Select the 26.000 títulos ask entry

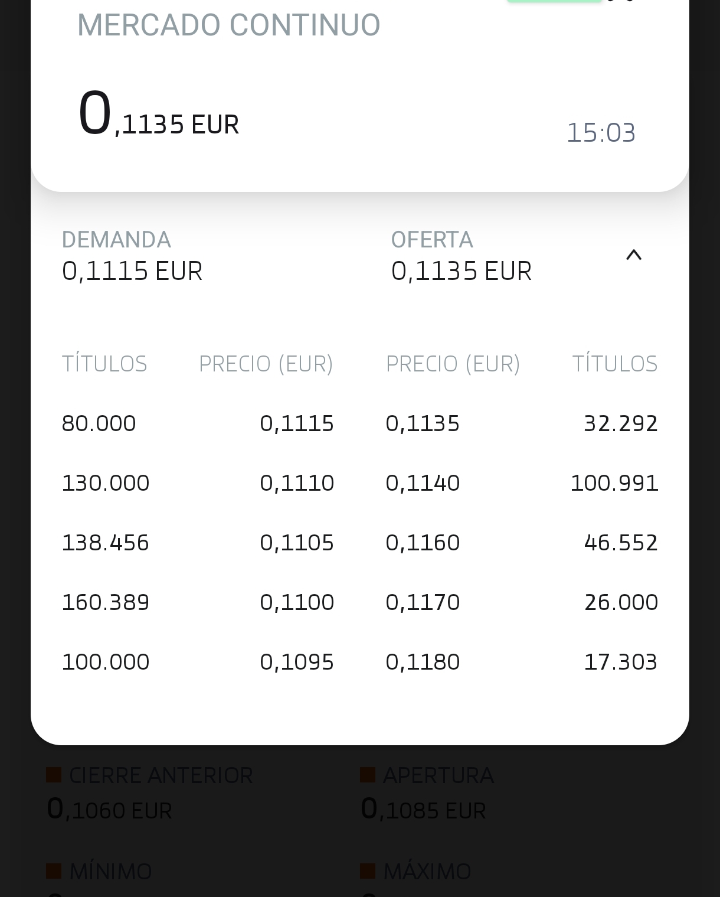pyautogui.click(x=621, y=602)
